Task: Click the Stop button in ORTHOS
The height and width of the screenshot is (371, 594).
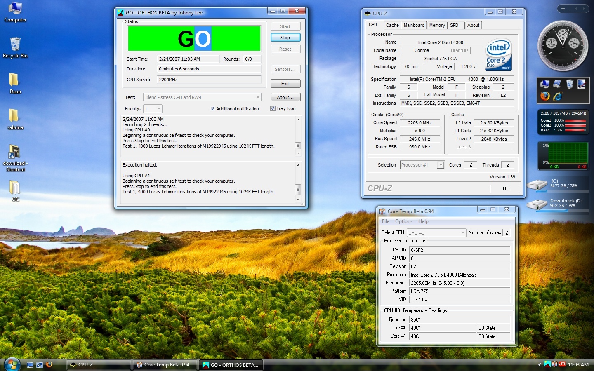Action: pyautogui.click(x=285, y=38)
